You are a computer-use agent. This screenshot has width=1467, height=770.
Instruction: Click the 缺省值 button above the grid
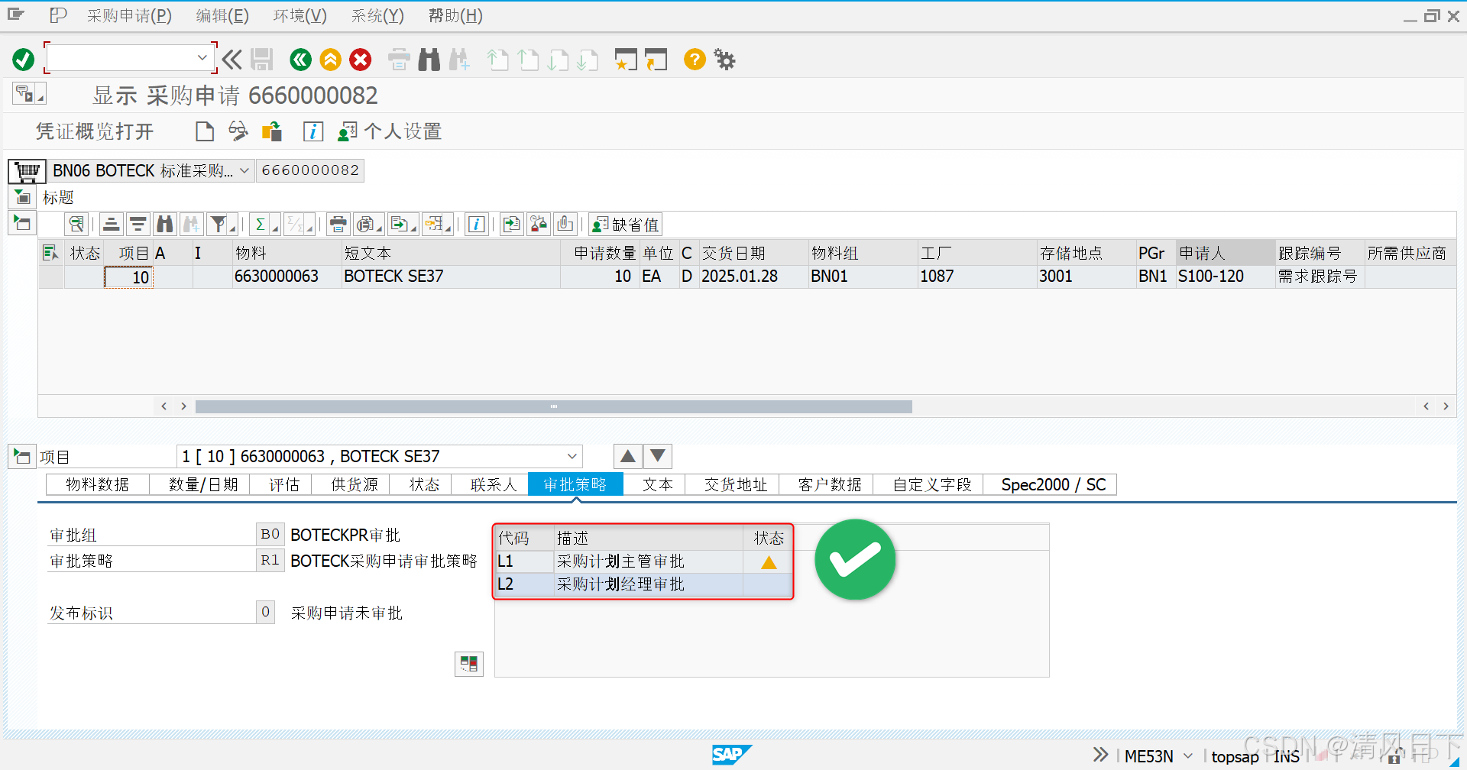coord(625,223)
